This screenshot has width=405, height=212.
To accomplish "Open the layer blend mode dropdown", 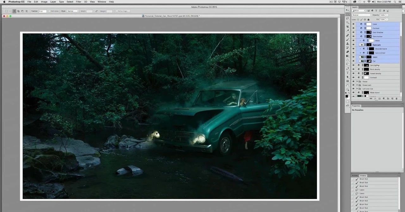I will (x=362, y=15).
